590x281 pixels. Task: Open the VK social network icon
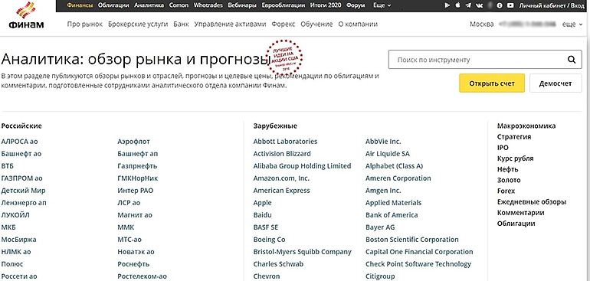(x=480, y=5)
